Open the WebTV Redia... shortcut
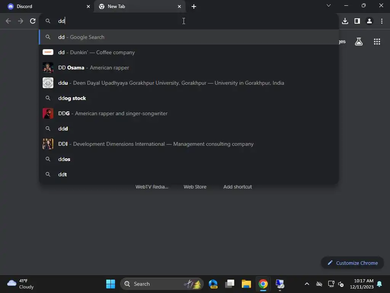The image size is (390, 293). point(152,187)
